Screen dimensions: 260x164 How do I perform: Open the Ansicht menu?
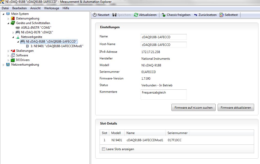pos(35,8)
